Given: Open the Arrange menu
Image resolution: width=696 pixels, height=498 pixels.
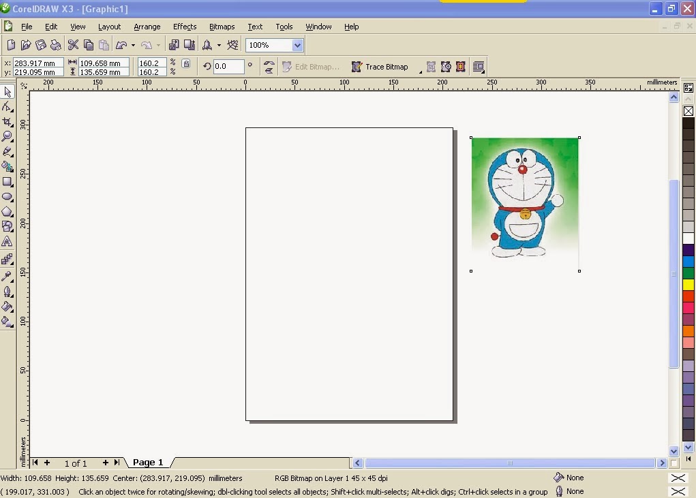Looking at the screenshot, I should pos(147,27).
